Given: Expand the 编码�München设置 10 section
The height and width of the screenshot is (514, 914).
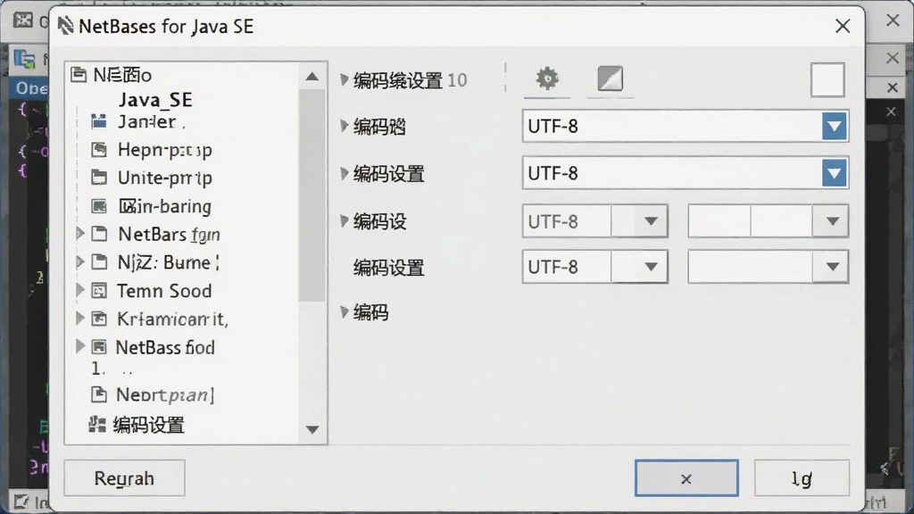Looking at the screenshot, I should 345,79.
